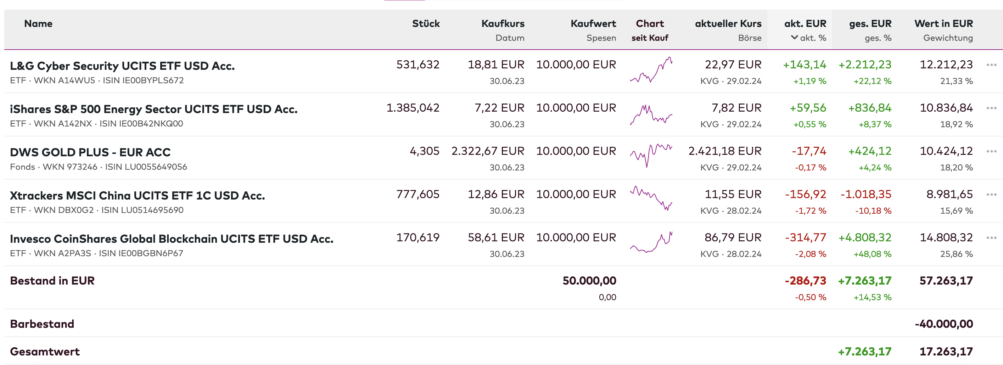Sort by the Stück column header
This screenshot has height=365, width=1003.
pyautogui.click(x=426, y=24)
